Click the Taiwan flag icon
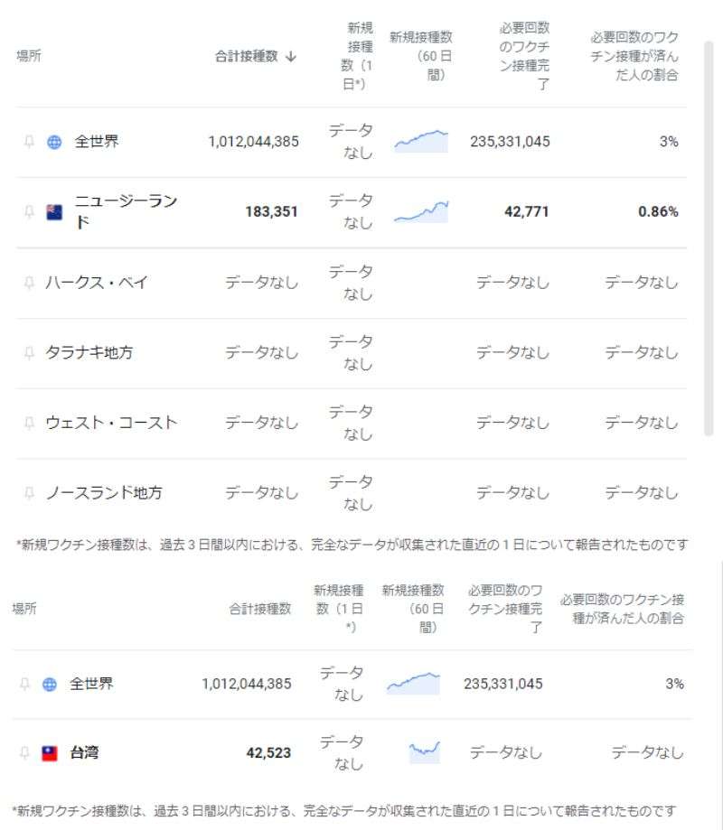The image size is (723, 830). click(x=50, y=752)
